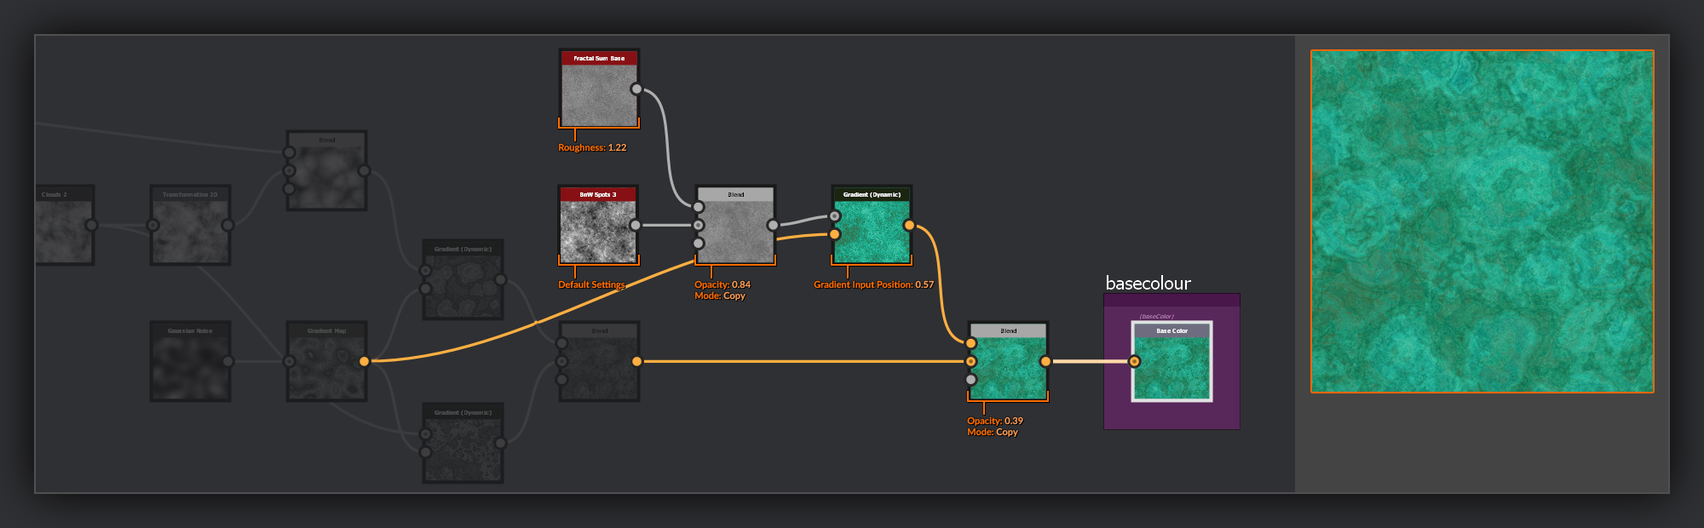The image size is (1704, 528).
Task: Click output connector of dimmed upper-left Blend node
Action: click(364, 170)
